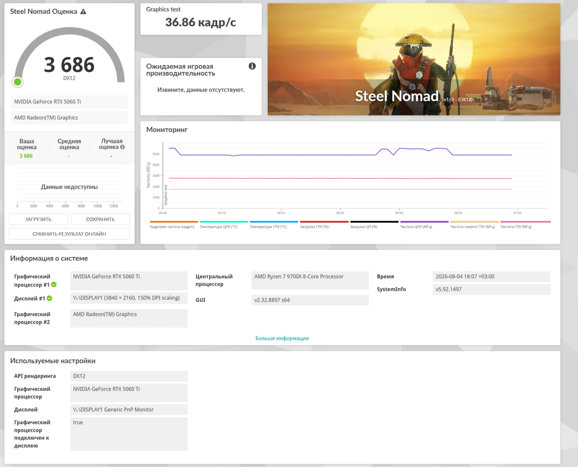The image size is (578, 467).
Task: Click the Используемые настройки heading
Action: [53, 361]
